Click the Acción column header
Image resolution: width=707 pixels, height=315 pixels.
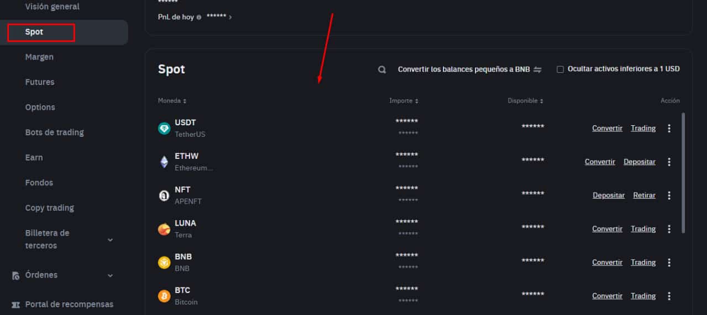tap(670, 101)
